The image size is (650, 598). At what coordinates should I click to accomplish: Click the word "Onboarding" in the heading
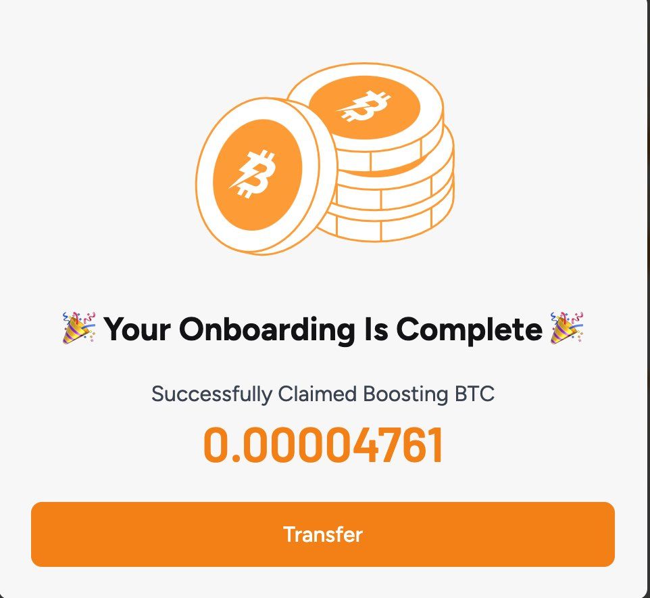tap(267, 329)
